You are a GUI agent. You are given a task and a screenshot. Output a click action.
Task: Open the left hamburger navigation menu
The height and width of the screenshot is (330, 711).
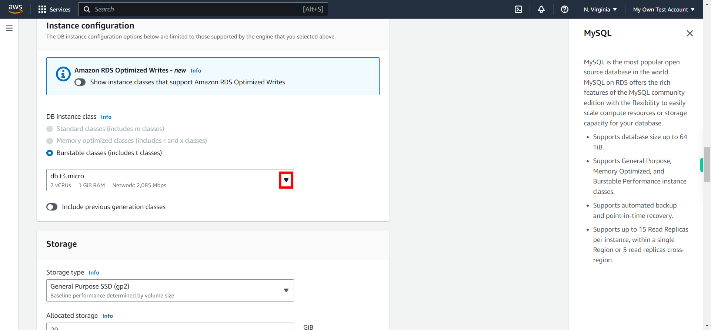coord(9,28)
